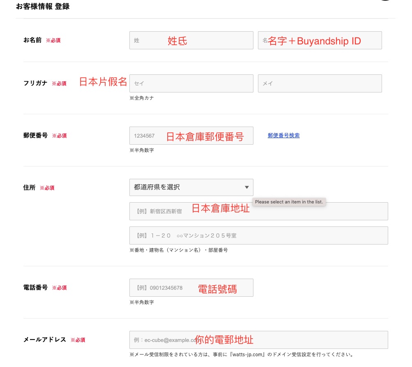Focus the 電話番号 phone number input
The width and height of the screenshot is (412, 367).
tap(191, 288)
